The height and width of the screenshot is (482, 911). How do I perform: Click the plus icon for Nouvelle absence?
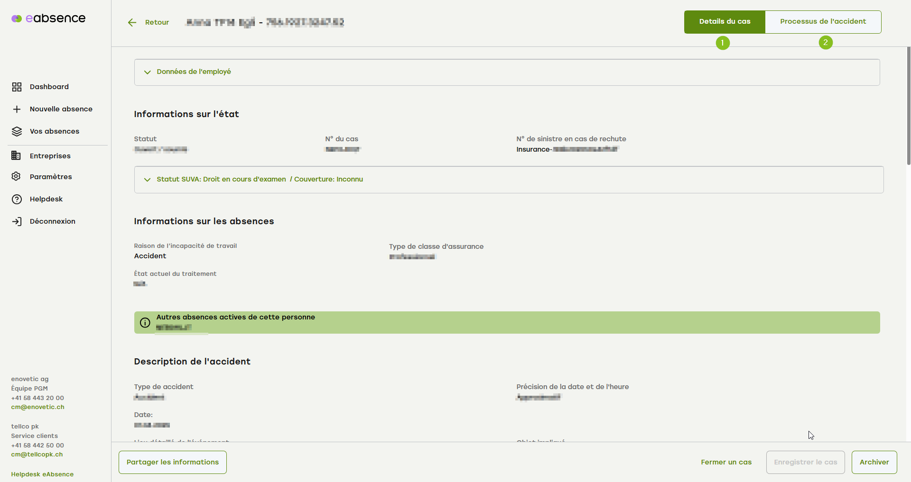(x=17, y=109)
